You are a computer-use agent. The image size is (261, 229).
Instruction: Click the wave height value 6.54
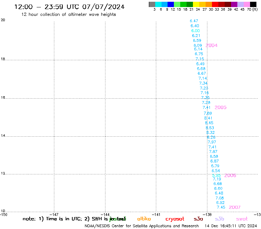tap(216, 171)
